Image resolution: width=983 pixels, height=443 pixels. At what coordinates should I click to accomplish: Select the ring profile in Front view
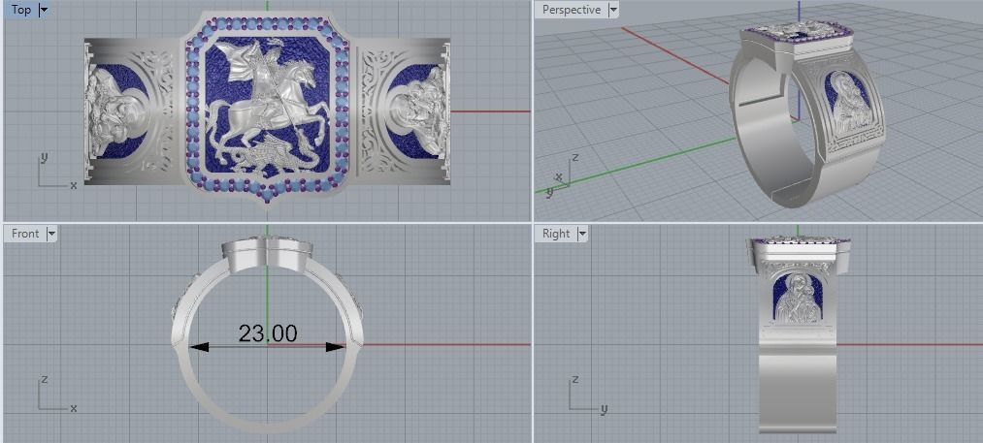coord(267,335)
